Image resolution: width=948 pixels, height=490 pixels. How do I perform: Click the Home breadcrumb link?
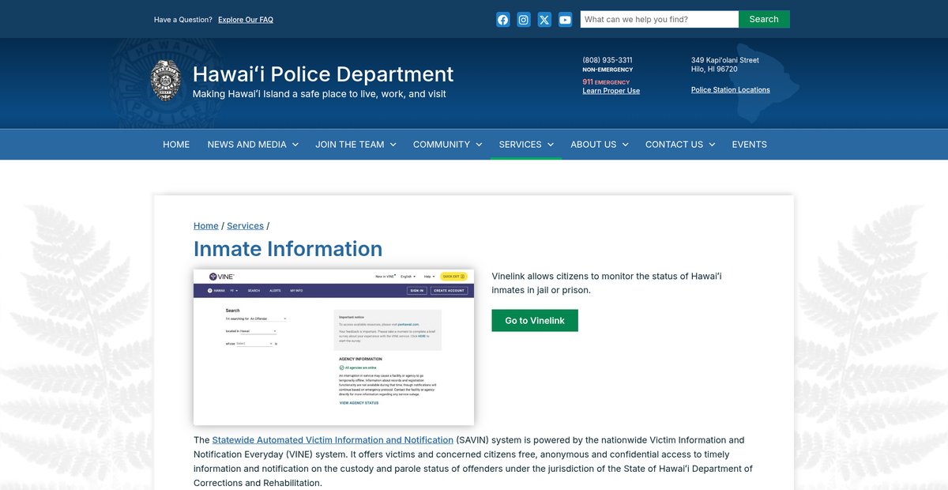pos(206,226)
